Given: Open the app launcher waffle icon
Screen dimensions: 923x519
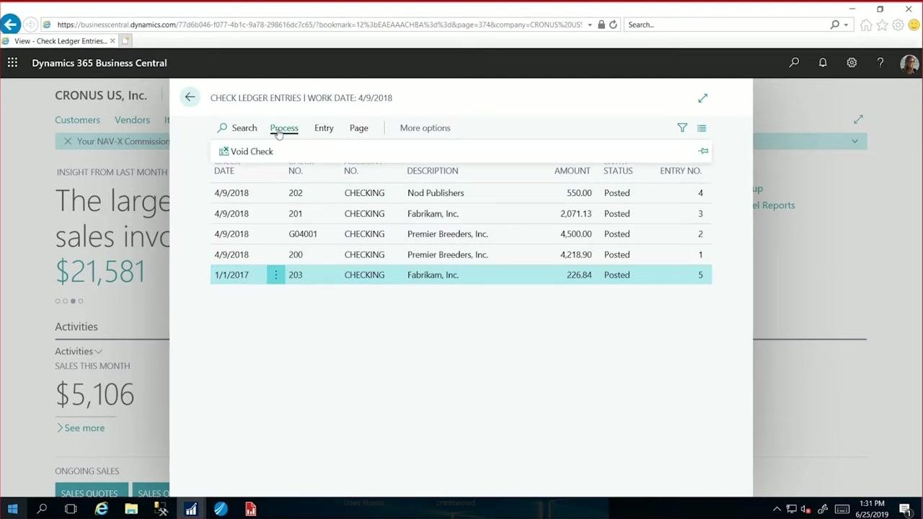Looking at the screenshot, I should 12,63.
